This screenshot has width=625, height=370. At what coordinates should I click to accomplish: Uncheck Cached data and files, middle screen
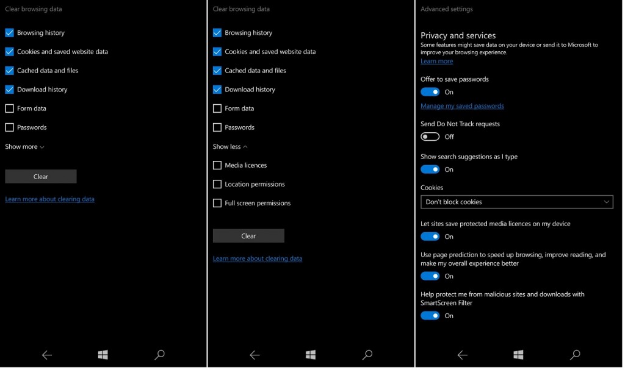point(217,71)
